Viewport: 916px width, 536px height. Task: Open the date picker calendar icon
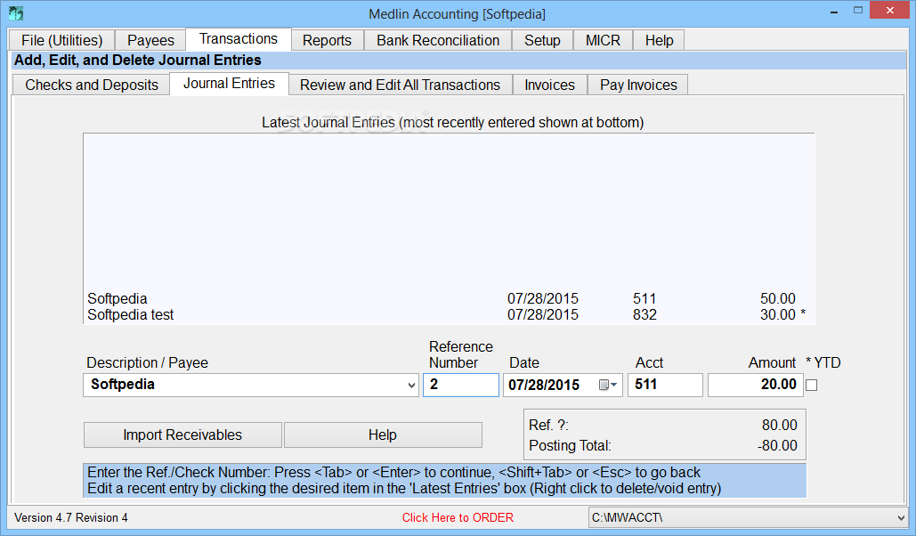click(607, 385)
